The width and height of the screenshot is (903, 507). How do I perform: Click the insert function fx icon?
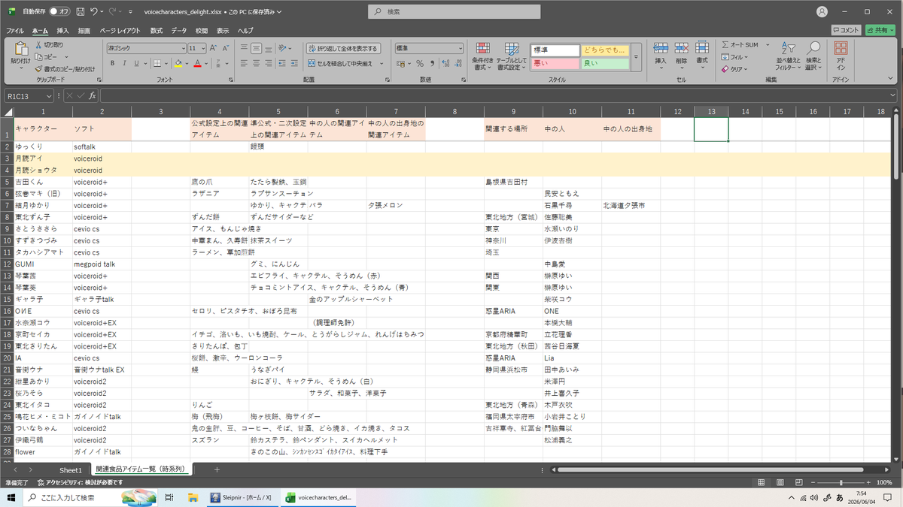coord(93,96)
